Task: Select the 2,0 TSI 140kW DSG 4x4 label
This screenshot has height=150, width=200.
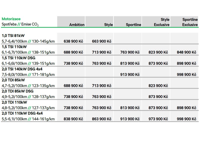Action: (x=22, y=69)
